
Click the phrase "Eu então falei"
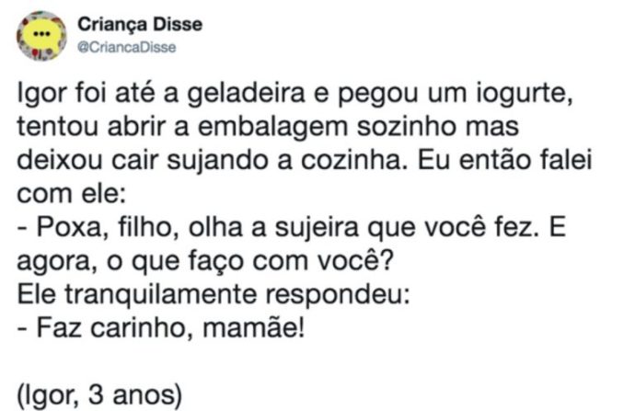(x=505, y=160)
